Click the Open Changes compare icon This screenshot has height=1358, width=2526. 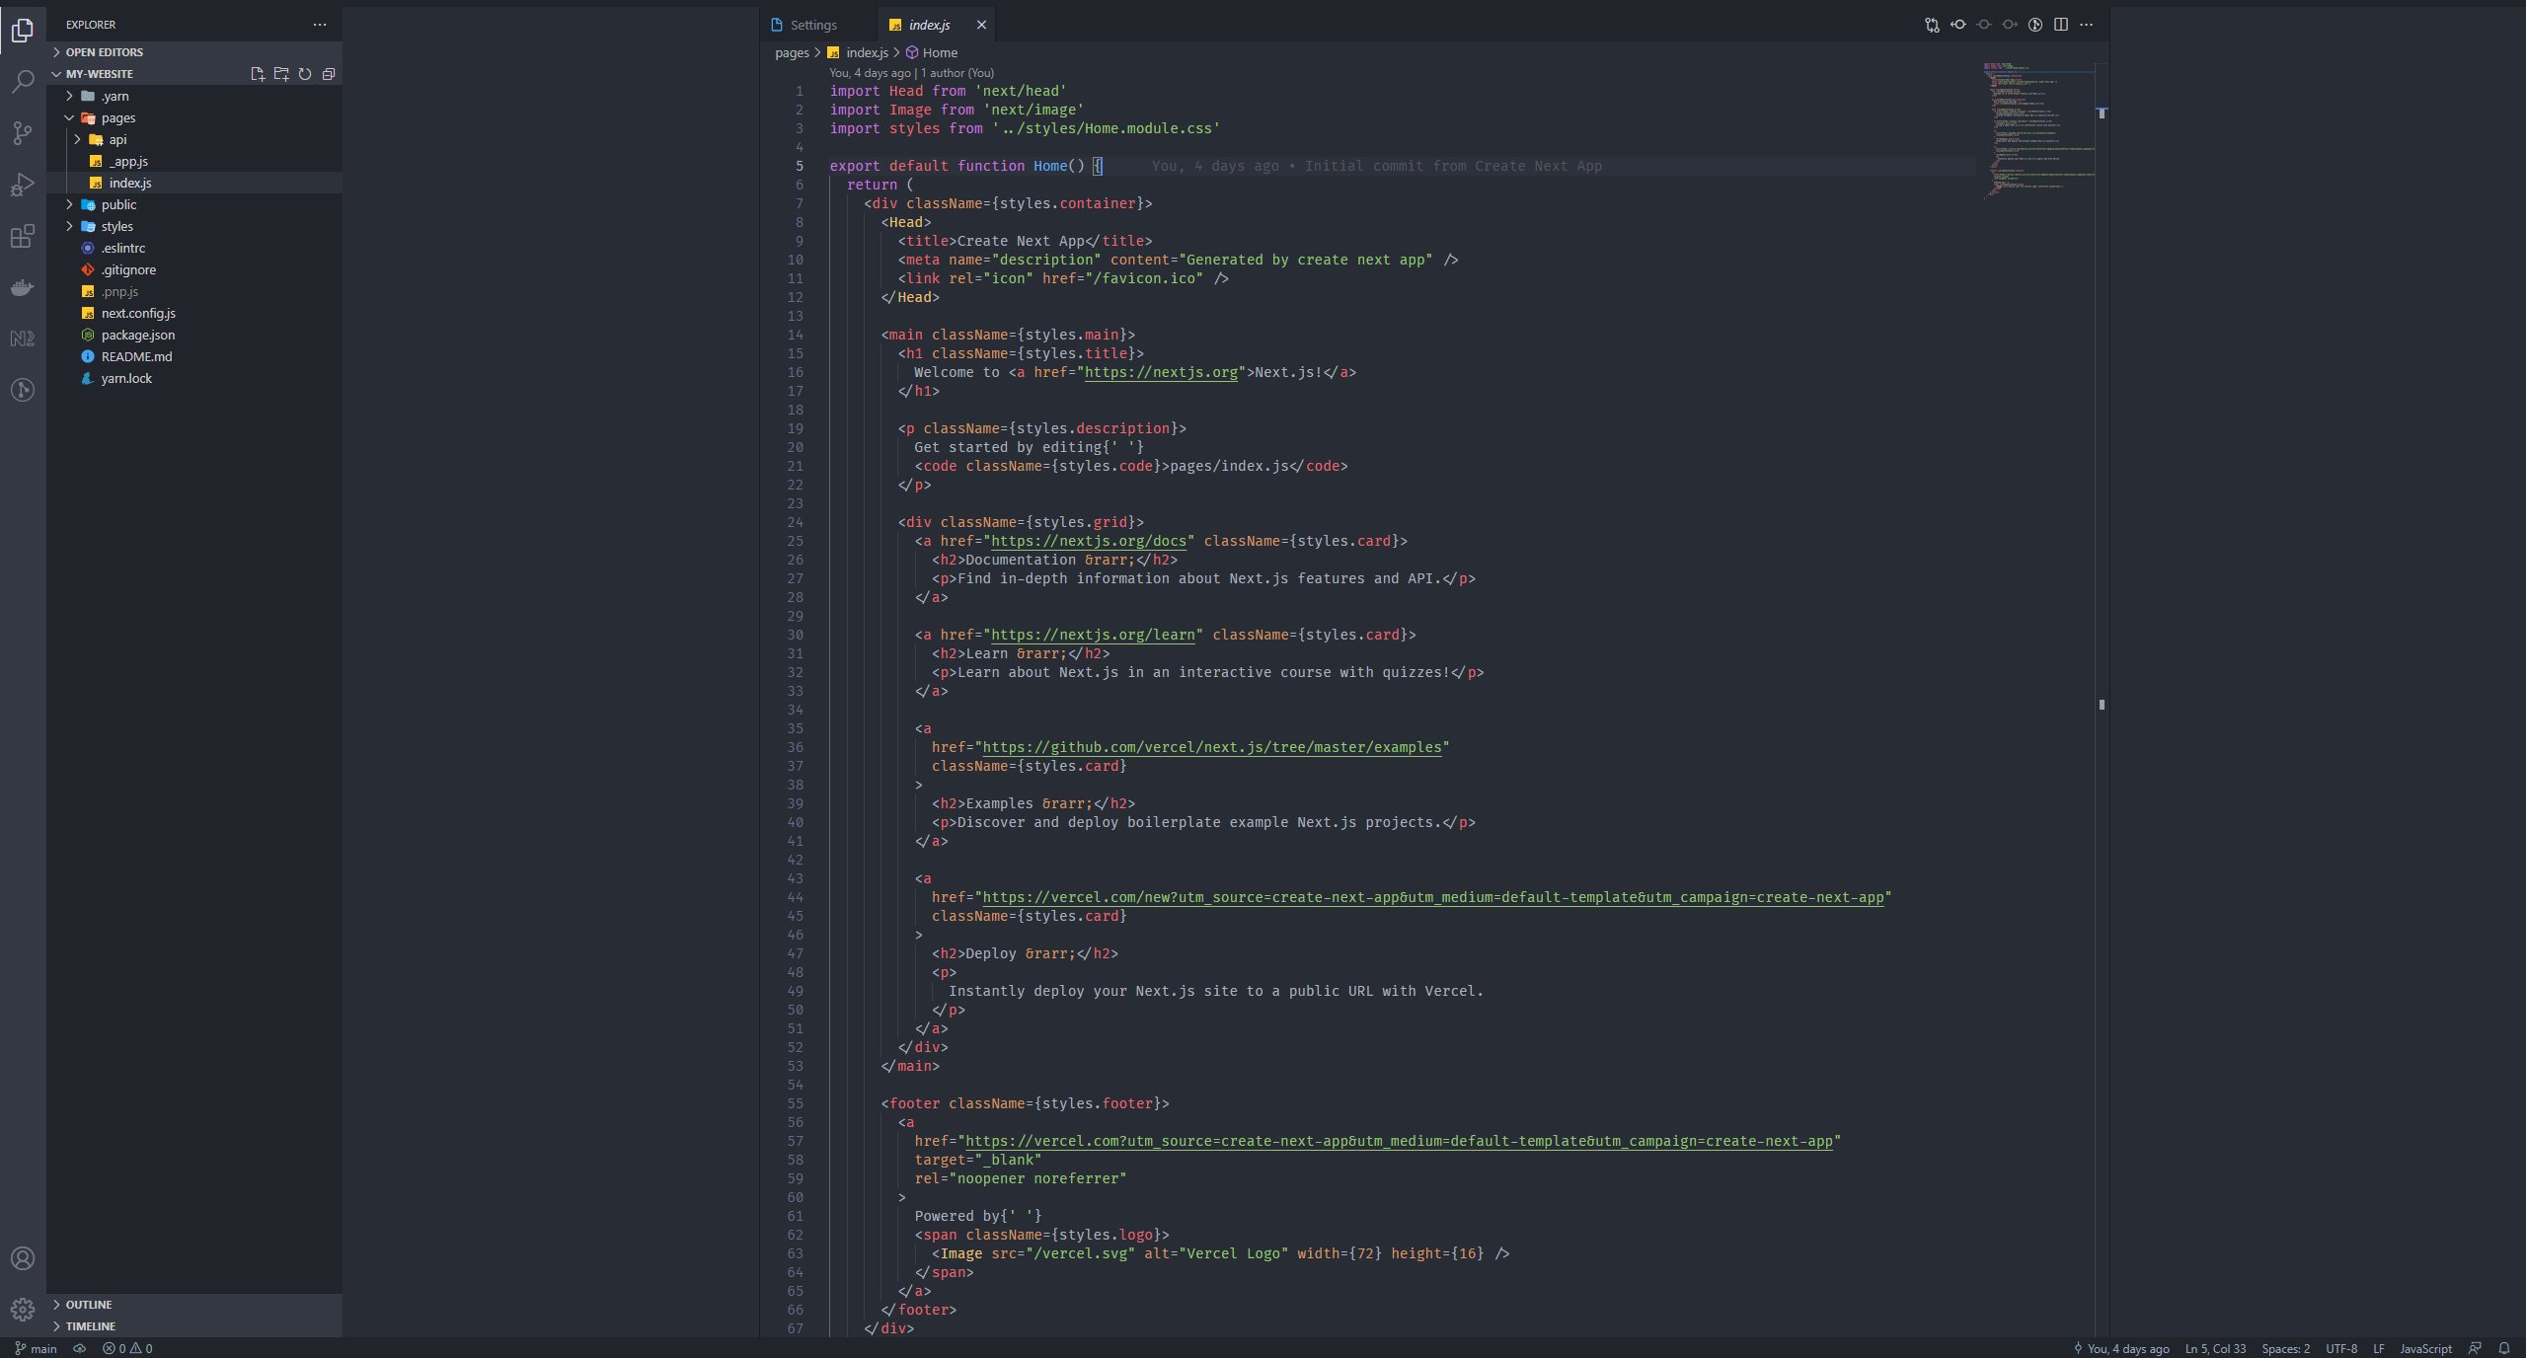[1932, 25]
